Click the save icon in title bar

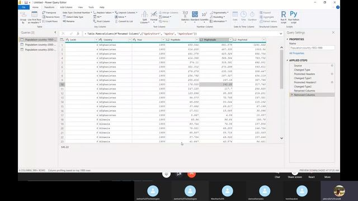pos(26,2)
